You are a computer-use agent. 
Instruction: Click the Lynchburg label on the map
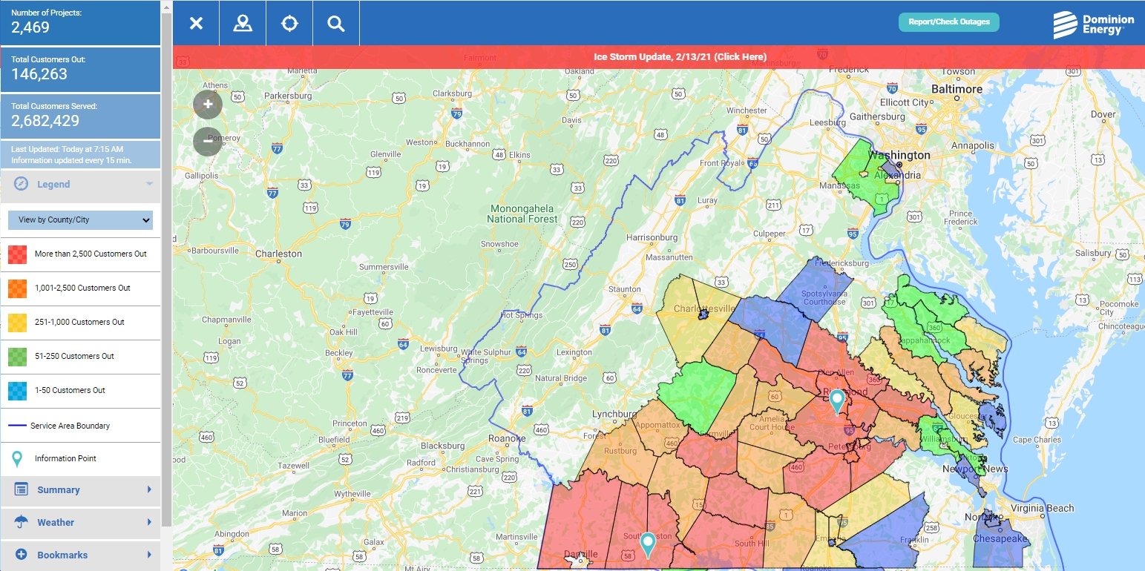615,414
